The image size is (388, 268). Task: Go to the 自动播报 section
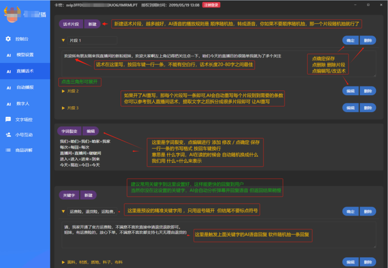click(x=25, y=87)
